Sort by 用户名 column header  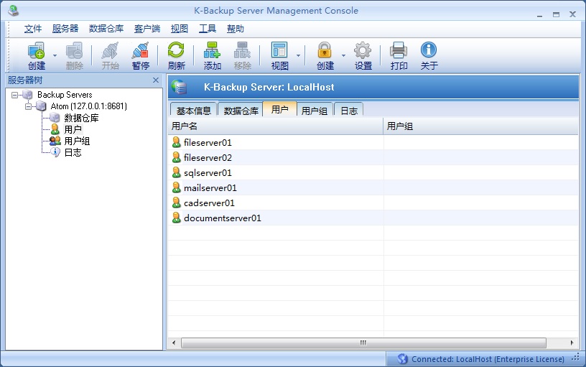tap(276, 126)
